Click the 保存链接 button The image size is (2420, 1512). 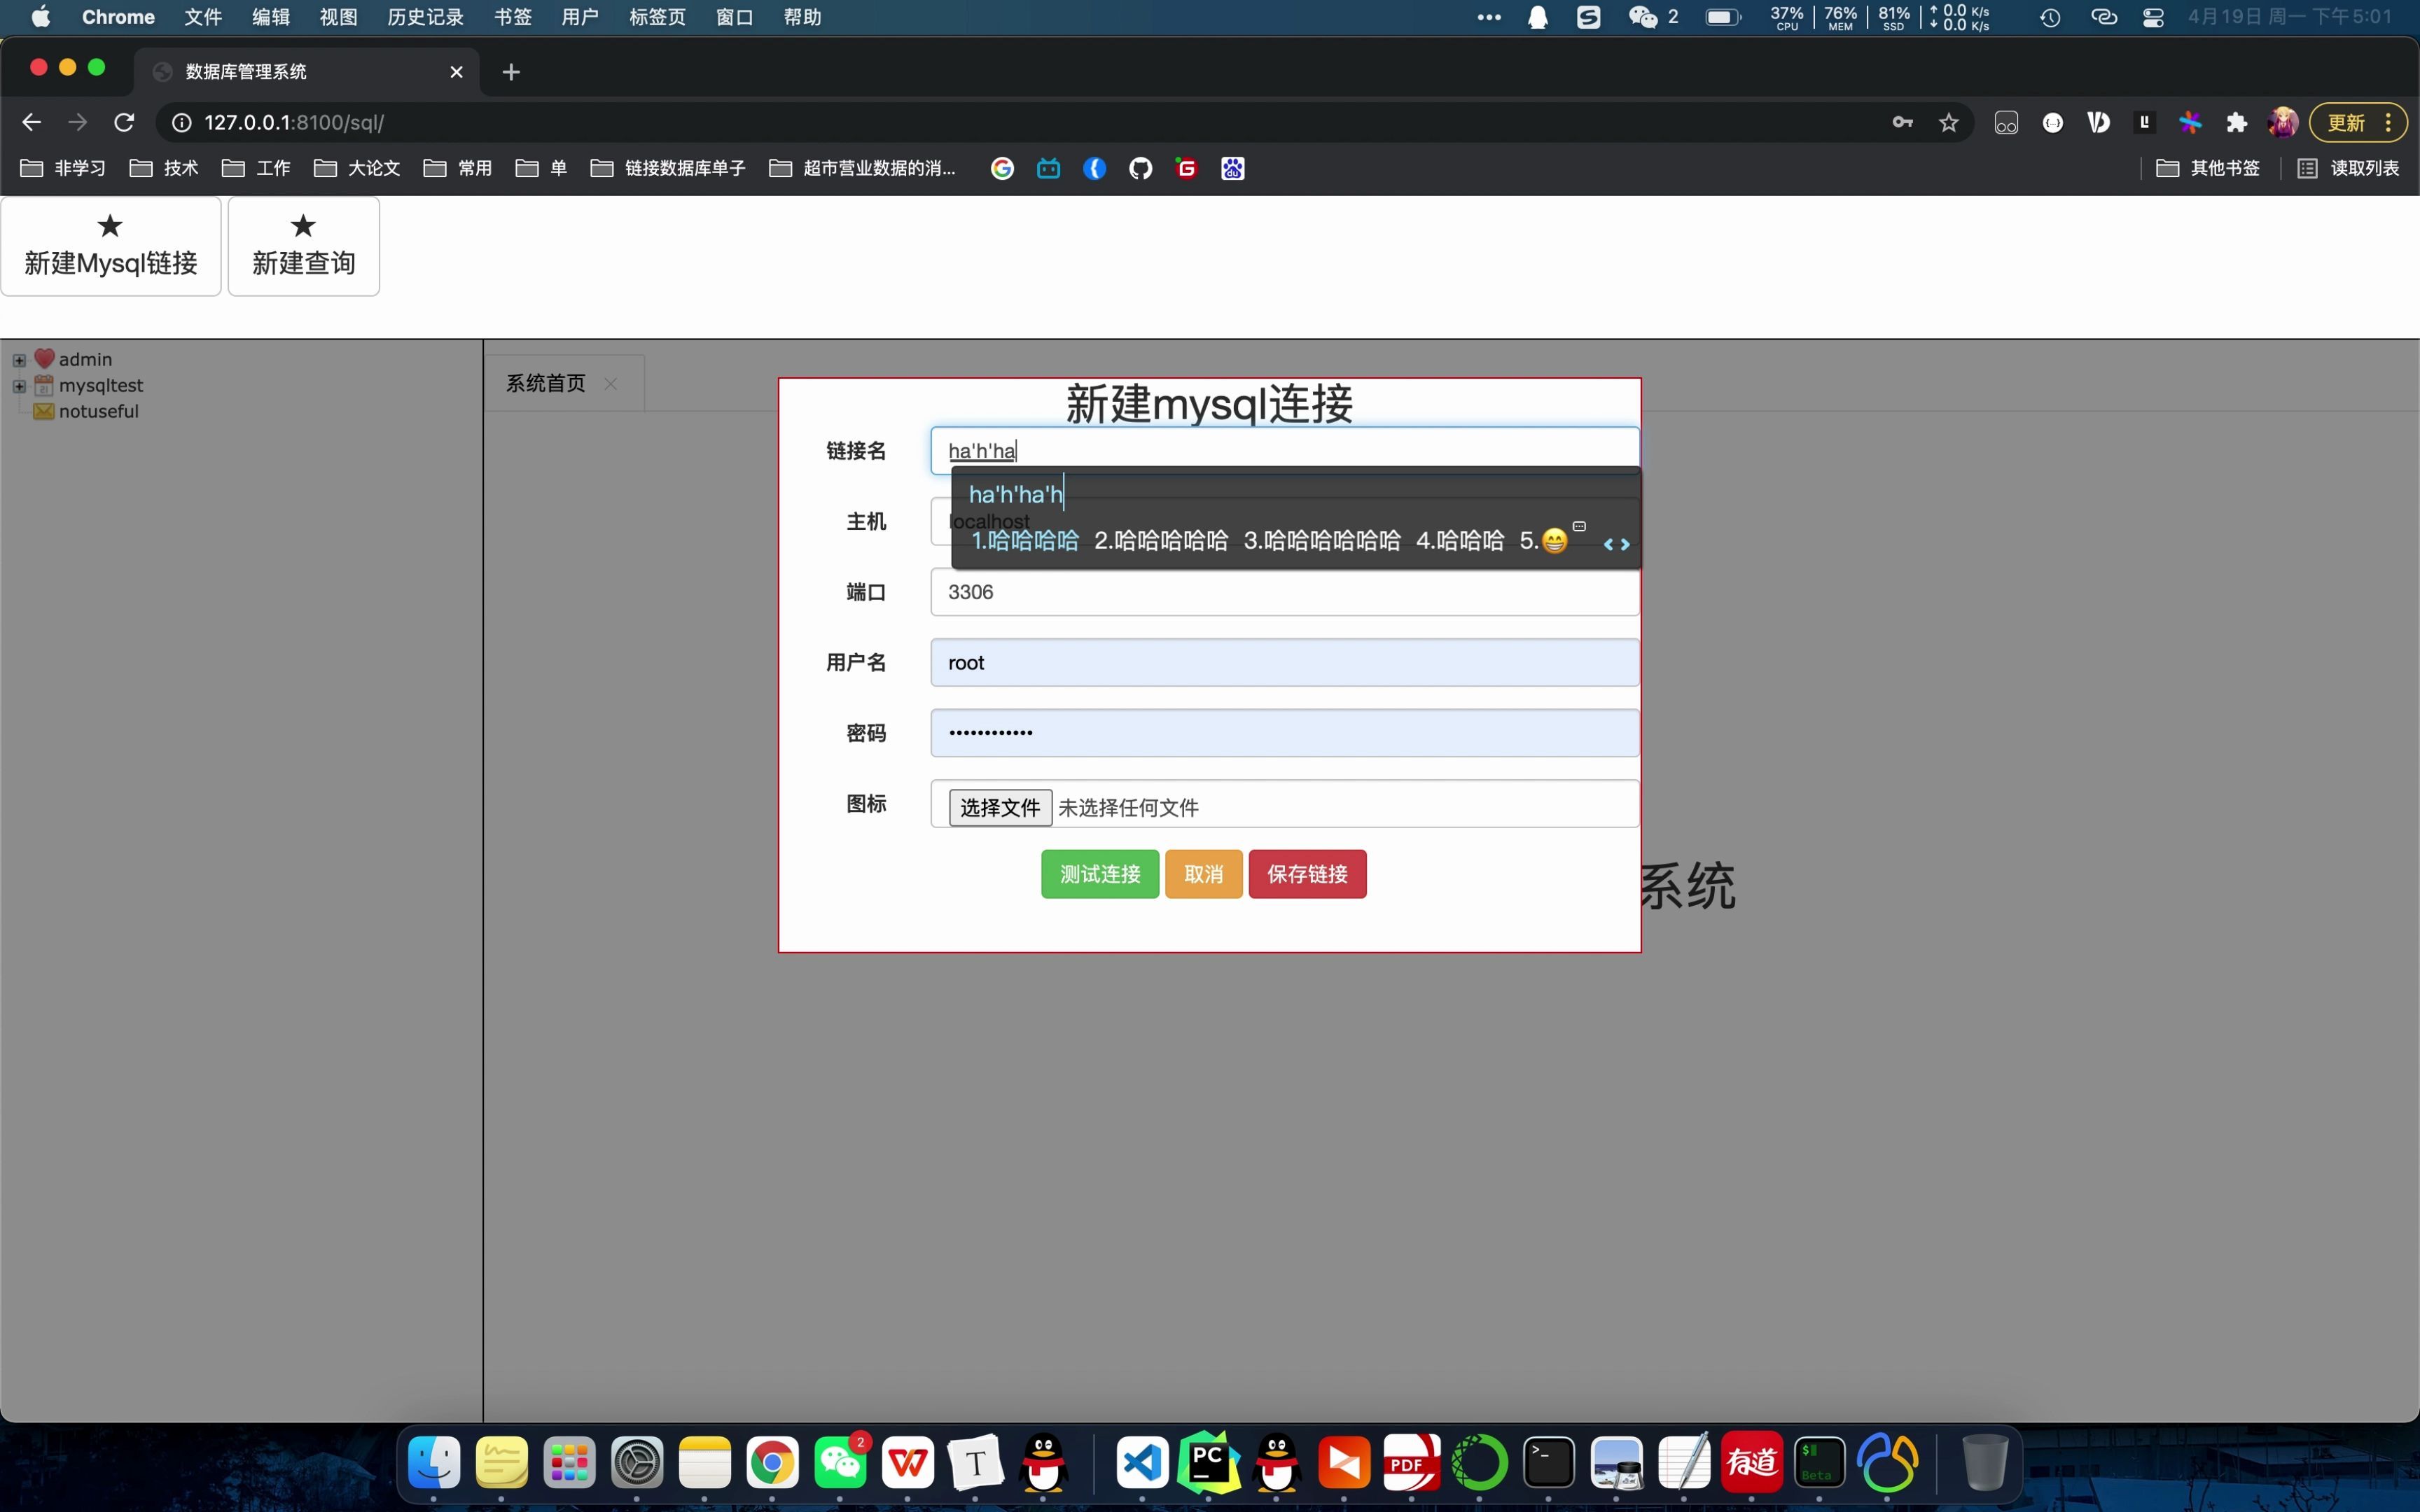point(1306,873)
